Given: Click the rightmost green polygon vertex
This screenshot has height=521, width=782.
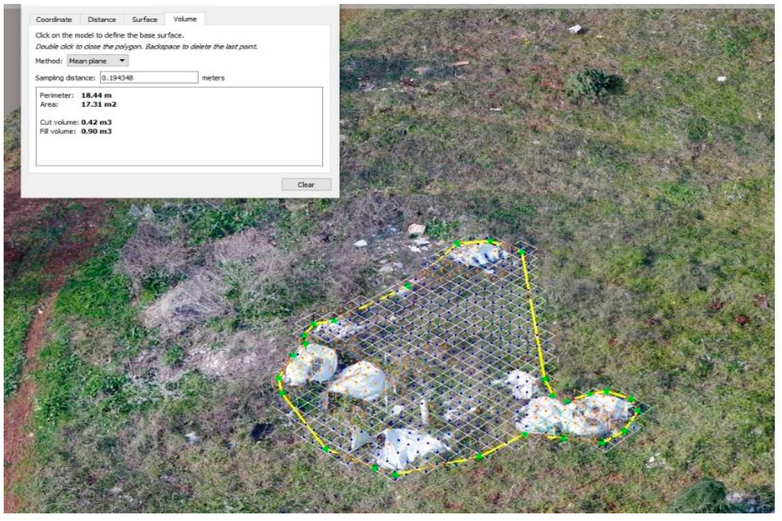Looking at the screenshot, I should (638, 411).
